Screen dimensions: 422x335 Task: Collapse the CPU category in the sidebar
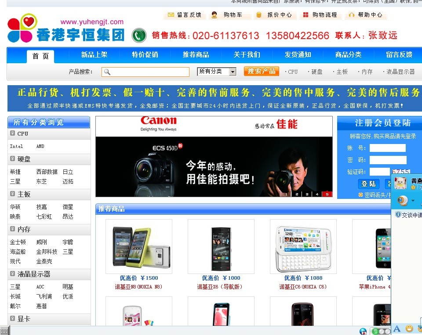tap(12, 133)
